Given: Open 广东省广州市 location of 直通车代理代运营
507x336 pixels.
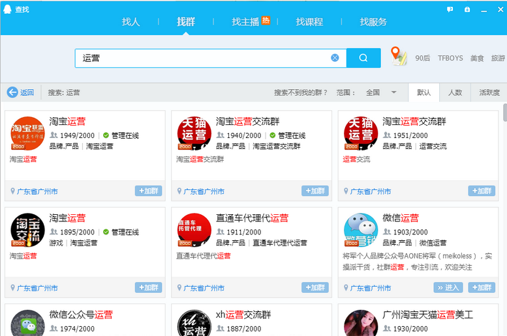Looking at the screenshot, I should coord(204,288).
